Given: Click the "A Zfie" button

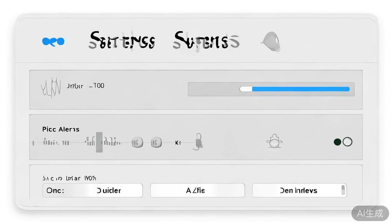Looking at the screenshot, I should tap(197, 190).
